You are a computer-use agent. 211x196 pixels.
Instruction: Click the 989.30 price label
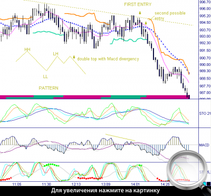click(205, 71)
